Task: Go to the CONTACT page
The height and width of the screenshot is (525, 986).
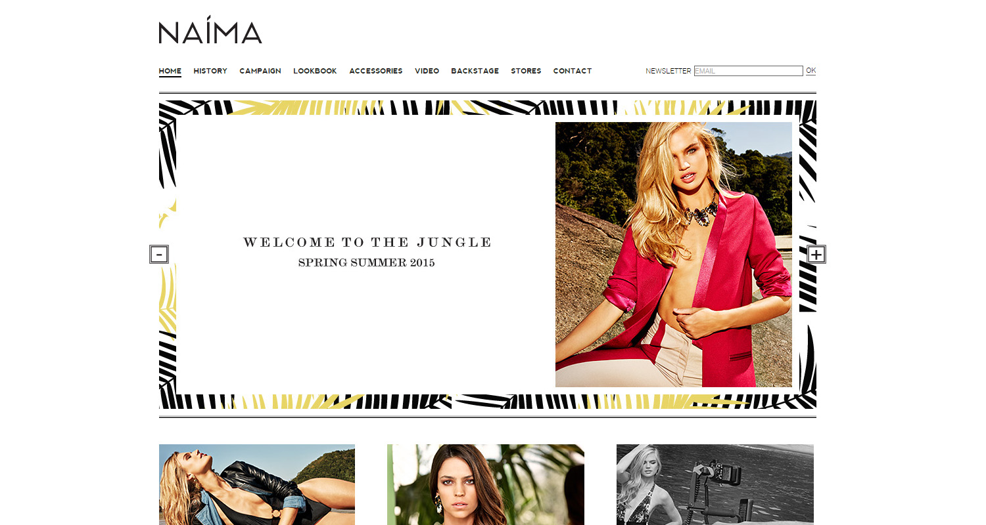Action: pyautogui.click(x=573, y=71)
